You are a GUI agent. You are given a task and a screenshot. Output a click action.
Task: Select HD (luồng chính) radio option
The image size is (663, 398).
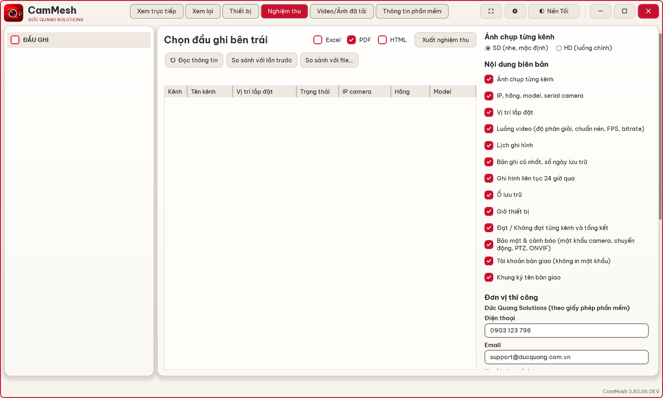click(559, 48)
